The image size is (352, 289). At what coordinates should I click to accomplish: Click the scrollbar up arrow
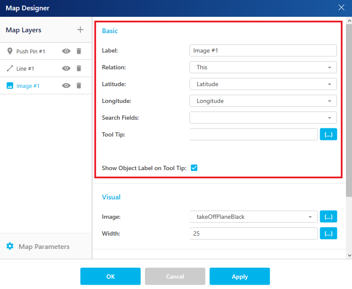point(349,21)
